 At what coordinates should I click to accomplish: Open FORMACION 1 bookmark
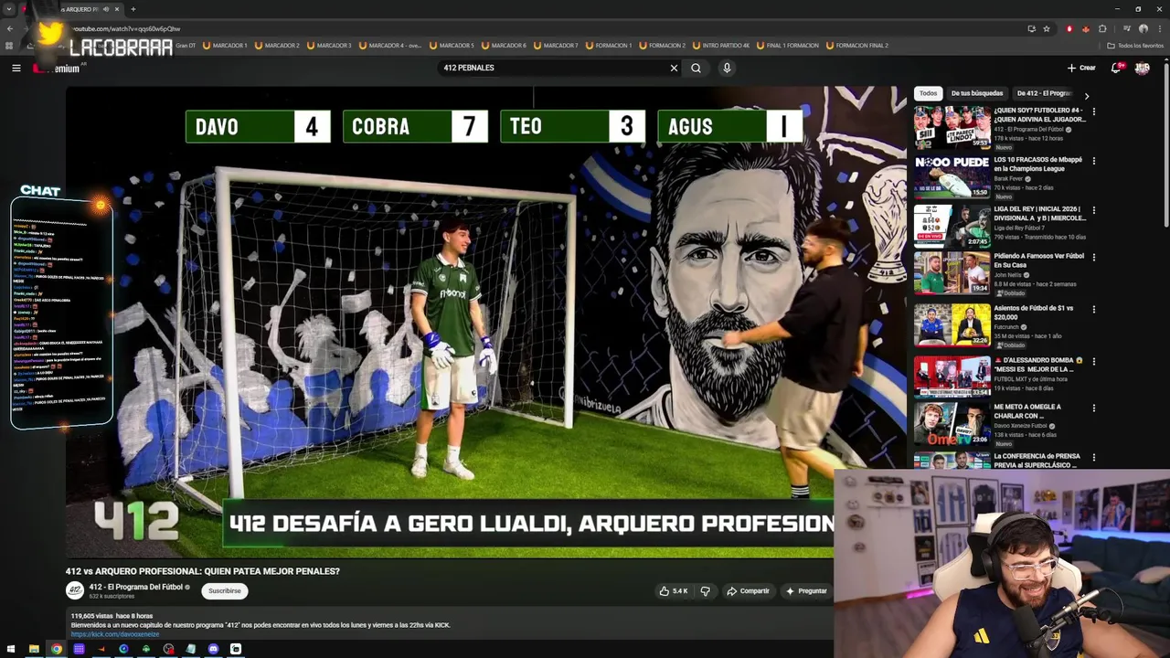tap(609, 46)
